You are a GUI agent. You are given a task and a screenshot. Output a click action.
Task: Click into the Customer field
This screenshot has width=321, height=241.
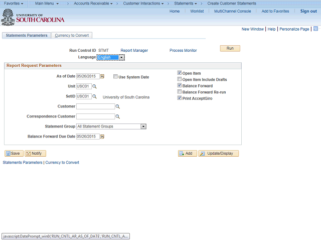point(96,106)
